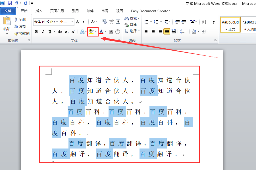256x170 pixels.
Task: Open highlight color dropdown arrow
Action: (x=96, y=31)
